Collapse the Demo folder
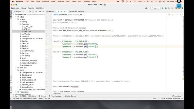194x109 pixels. pos(16,70)
